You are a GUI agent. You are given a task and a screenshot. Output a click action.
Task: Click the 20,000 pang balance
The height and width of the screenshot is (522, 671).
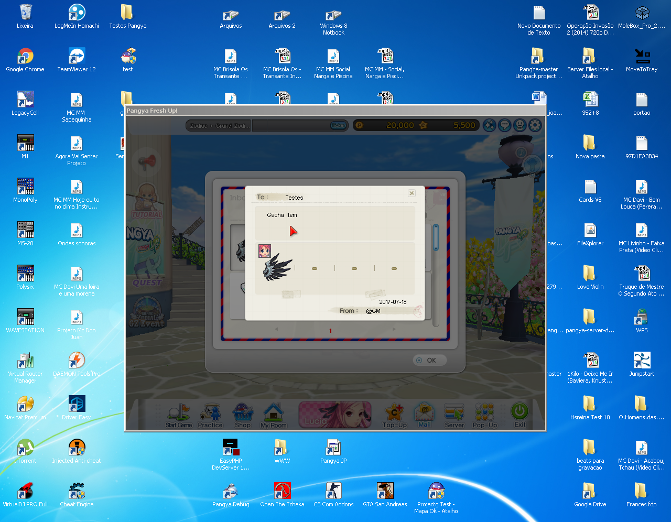tap(400, 125)
